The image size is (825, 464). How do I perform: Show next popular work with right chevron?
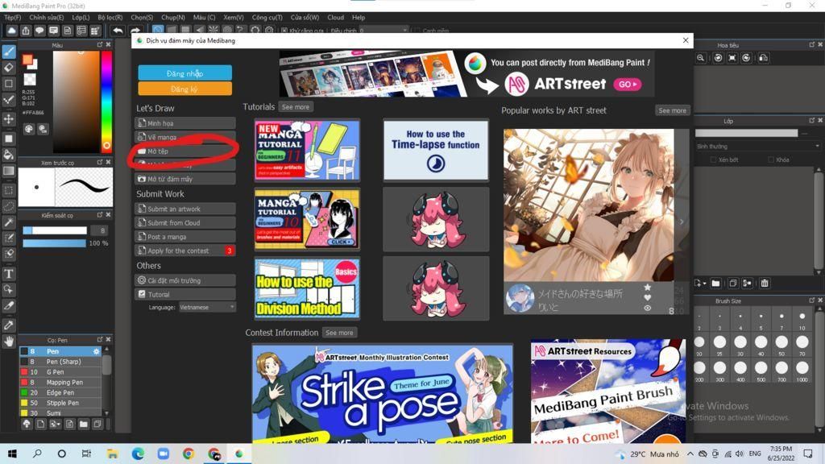tap(682, 222)
